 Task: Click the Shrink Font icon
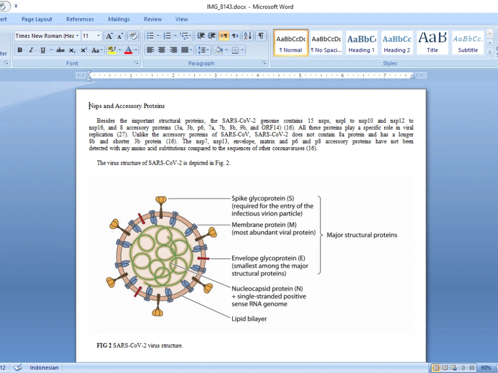click(120, 36)
